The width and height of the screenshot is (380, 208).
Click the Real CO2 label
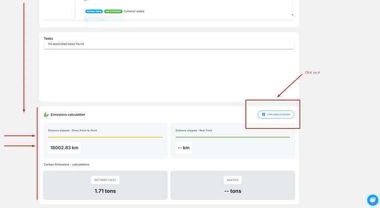(233, 180)
